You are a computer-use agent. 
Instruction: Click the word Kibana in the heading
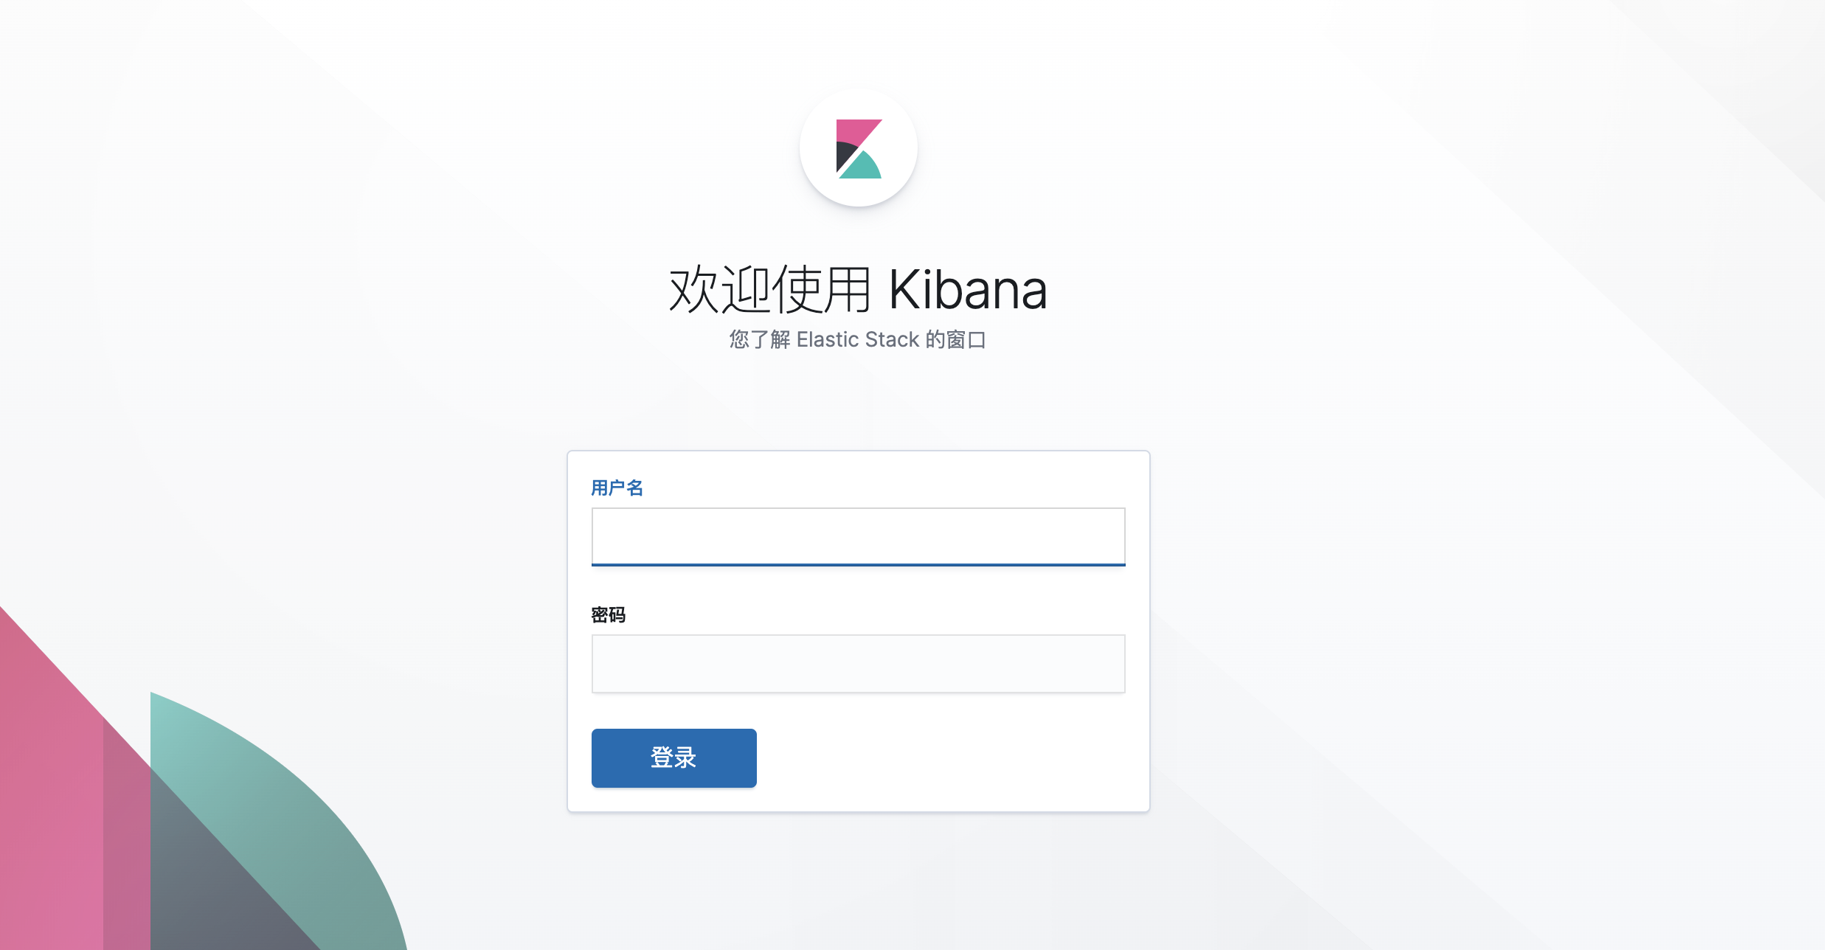tap(968, 290)
